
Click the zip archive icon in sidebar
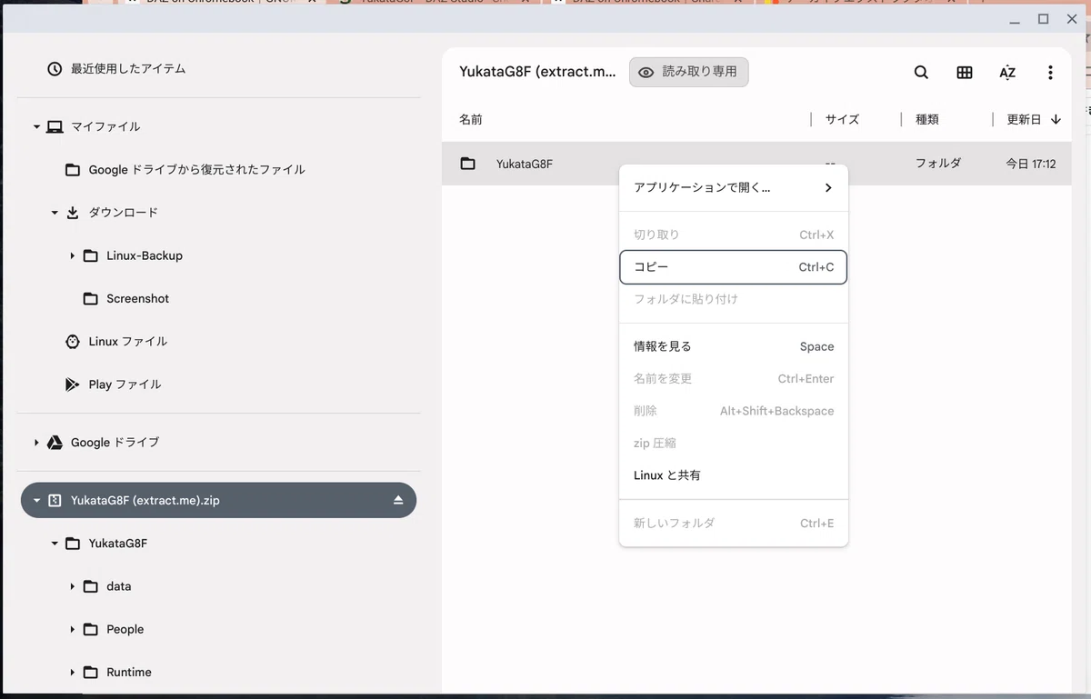click(x=55, y=501)
